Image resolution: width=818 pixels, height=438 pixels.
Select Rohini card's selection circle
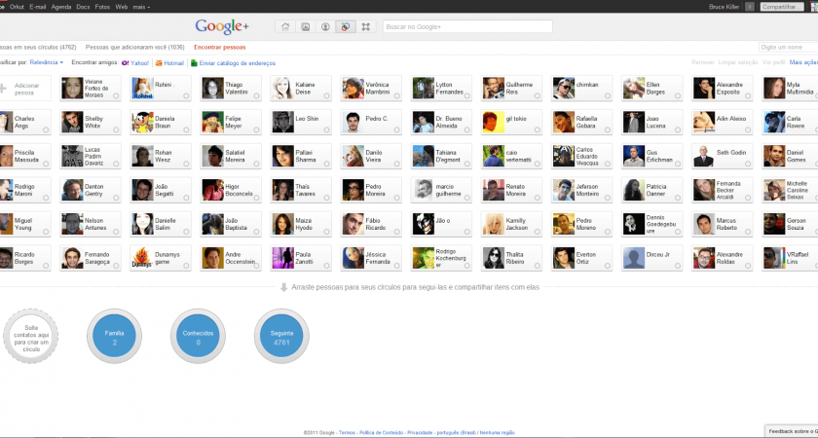[x=186, y=96]
